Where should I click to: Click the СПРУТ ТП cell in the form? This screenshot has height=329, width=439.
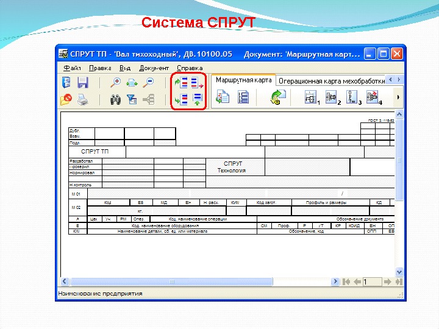[97, 152]
